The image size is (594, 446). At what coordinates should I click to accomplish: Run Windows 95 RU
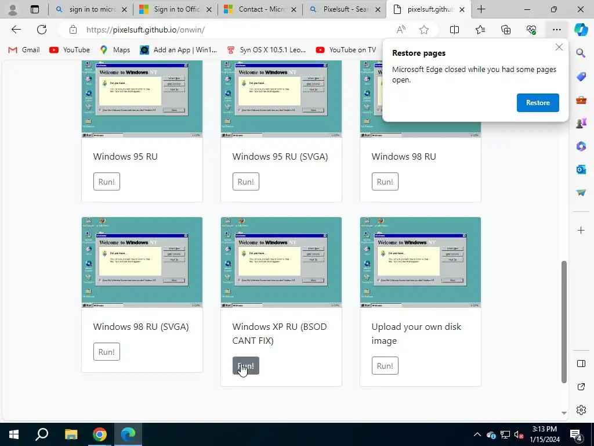coord(107,182)
